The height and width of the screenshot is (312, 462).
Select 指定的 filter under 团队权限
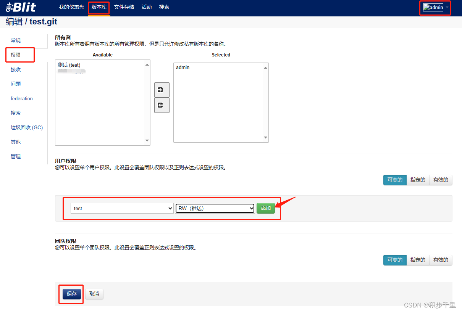(x=418, y=260)
